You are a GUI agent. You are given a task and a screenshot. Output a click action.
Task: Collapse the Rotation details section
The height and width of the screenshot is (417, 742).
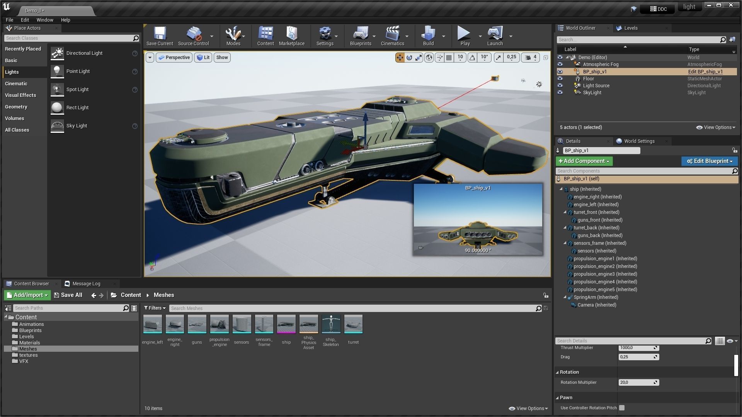coord(557,372)
